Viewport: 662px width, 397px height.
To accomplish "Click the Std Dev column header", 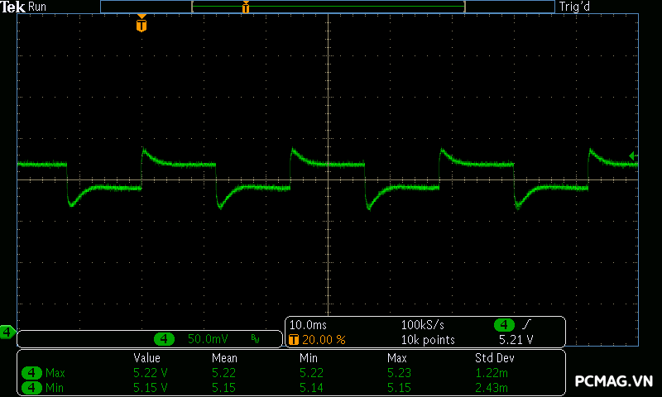I will 493,358.
